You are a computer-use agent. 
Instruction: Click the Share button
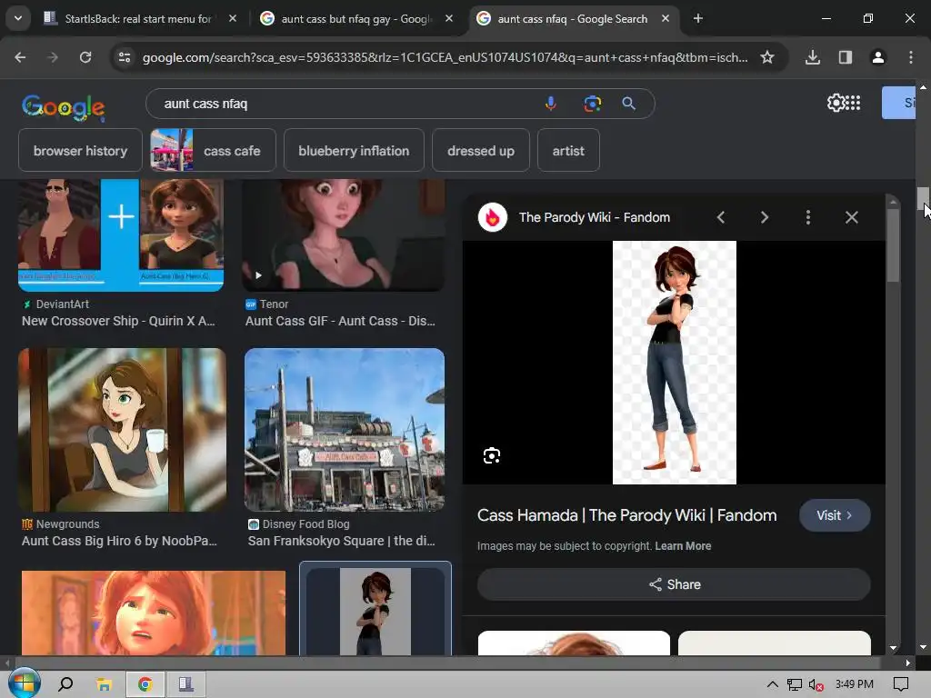[x=674, y=584]
